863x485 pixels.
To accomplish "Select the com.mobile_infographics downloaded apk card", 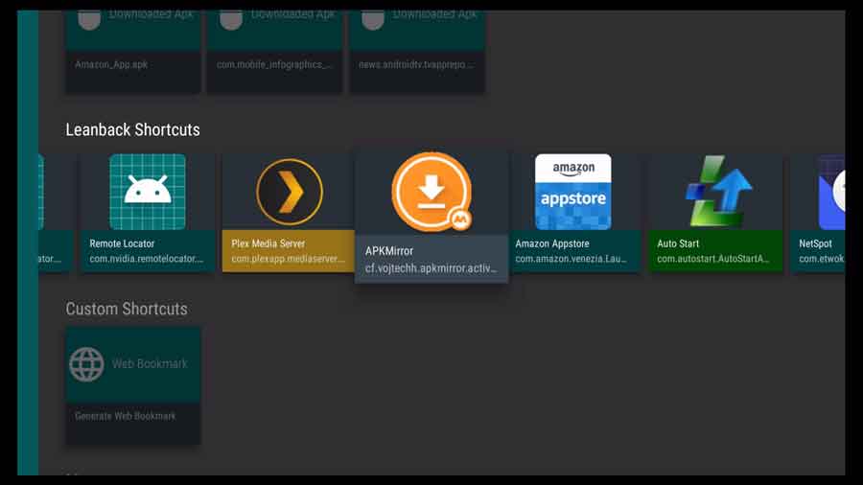I will tap(274, 52).
